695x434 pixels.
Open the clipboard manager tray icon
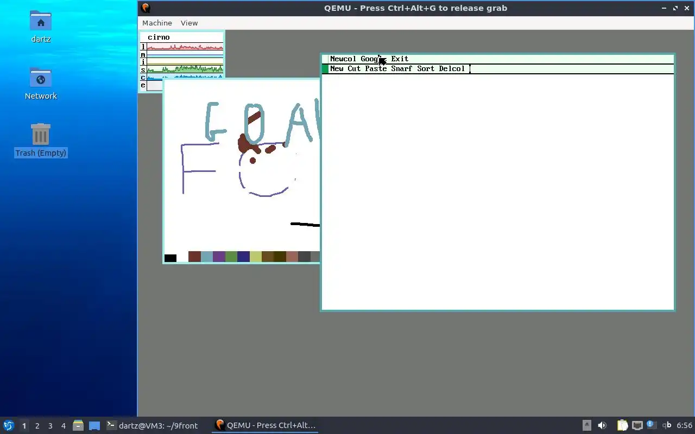[x=622, y=425]
